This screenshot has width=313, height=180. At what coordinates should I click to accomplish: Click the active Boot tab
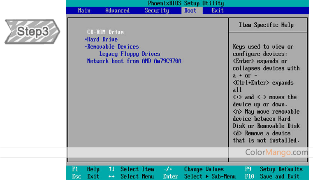190,11
